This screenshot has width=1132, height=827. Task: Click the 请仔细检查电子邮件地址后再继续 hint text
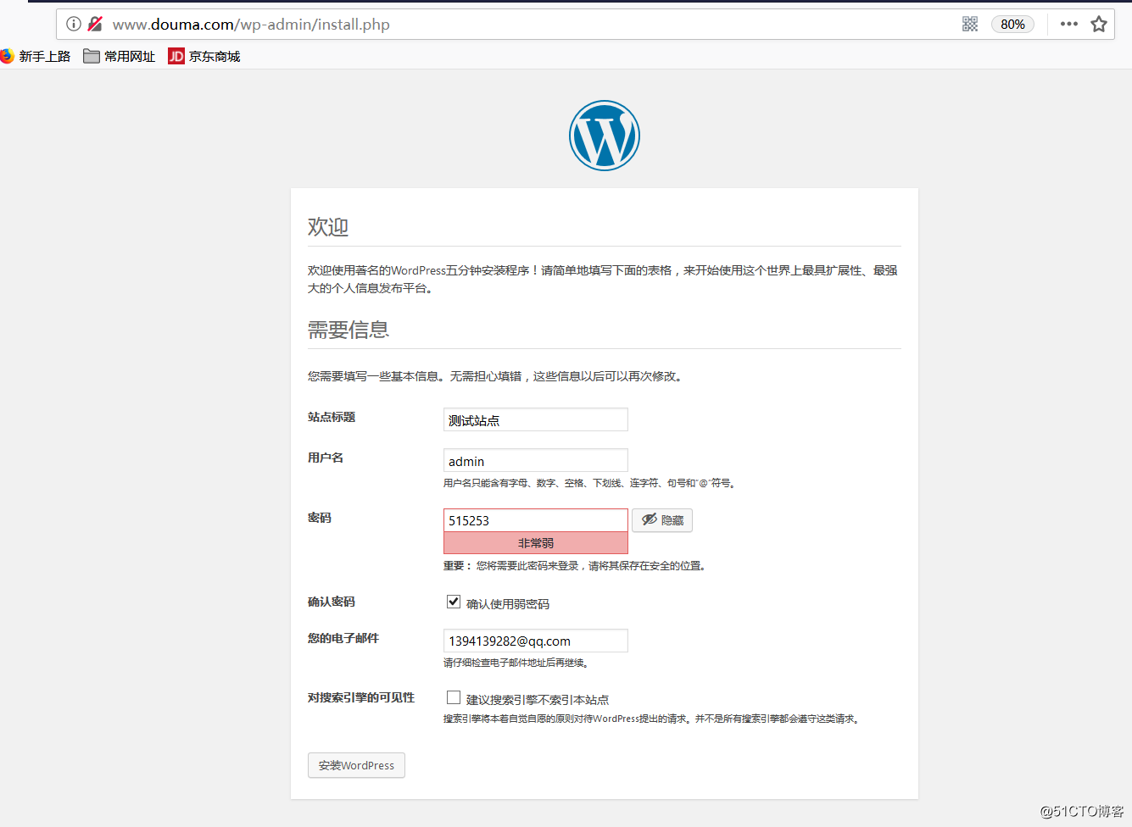516,663
